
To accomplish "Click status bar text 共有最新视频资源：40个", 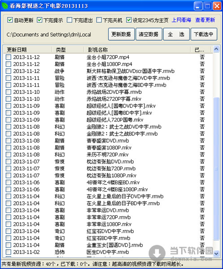I will [29, 264].
